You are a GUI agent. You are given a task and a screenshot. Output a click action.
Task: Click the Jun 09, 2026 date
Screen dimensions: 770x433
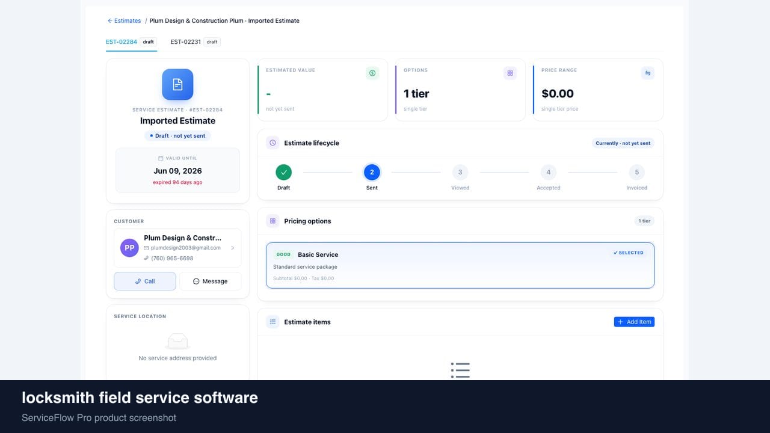tap(177, 171)
